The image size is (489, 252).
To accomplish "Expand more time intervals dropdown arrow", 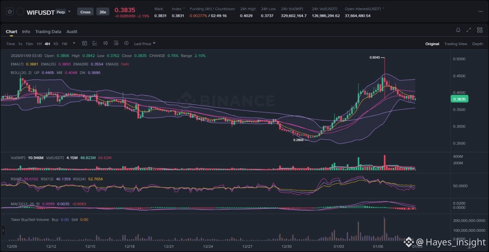I will click(x=74, y=44).
